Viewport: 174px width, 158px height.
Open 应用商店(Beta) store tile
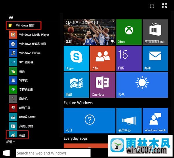pyautogui.click(x=155, y=32)
